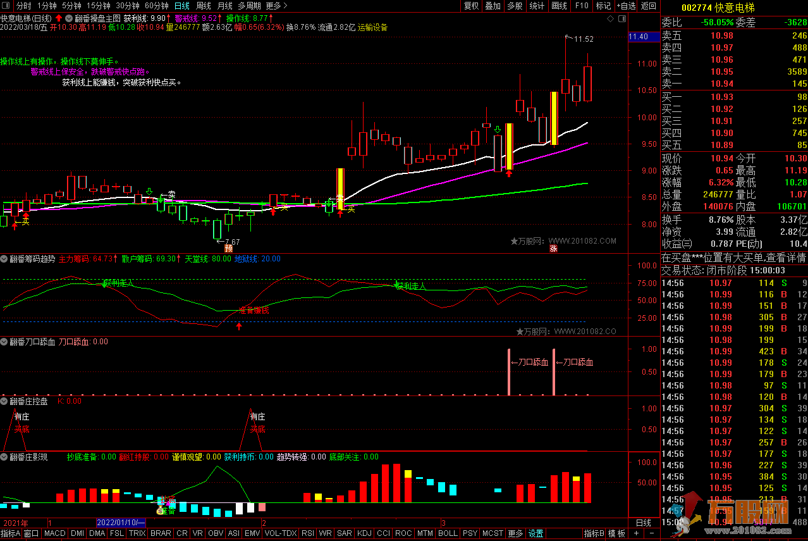Click the plus button beside 模板

click(637, 533)
